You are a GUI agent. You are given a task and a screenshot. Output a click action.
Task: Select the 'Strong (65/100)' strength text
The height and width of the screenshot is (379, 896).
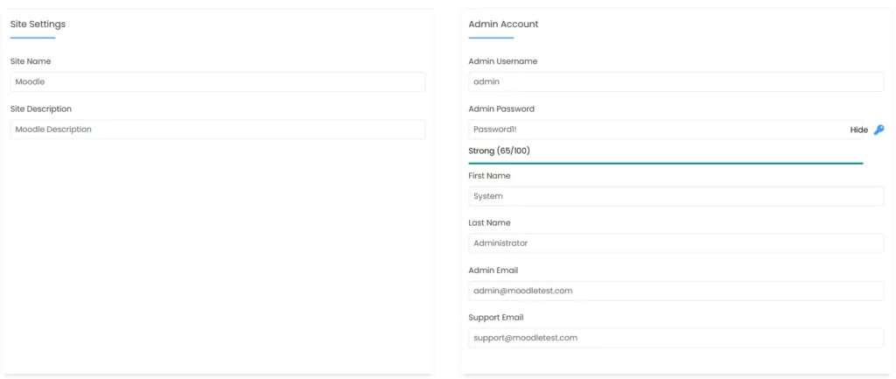[x=499, y=151]
